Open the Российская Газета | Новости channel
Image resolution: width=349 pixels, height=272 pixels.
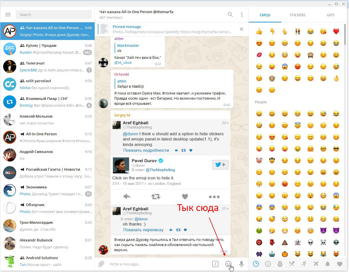coord(47,173)
